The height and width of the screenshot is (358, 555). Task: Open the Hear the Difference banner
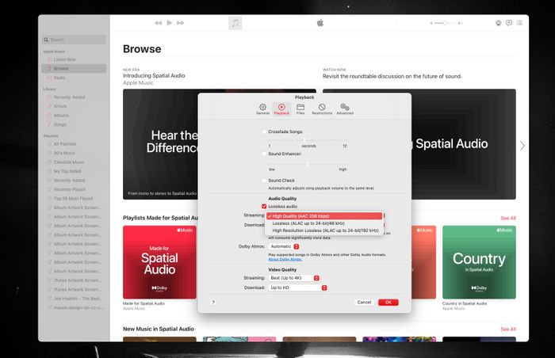point(160,144)
